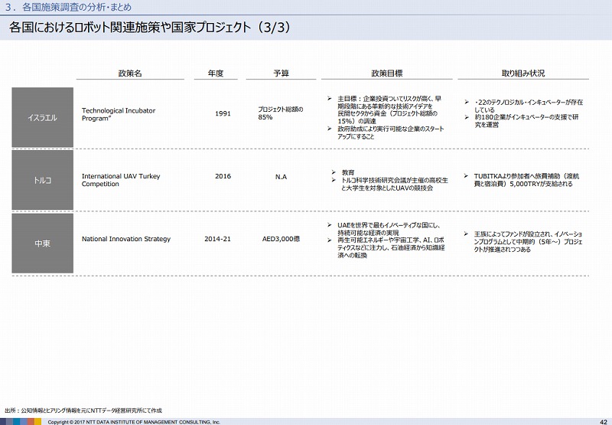Click the arrow bullet beside 教育

coord(334,172)
